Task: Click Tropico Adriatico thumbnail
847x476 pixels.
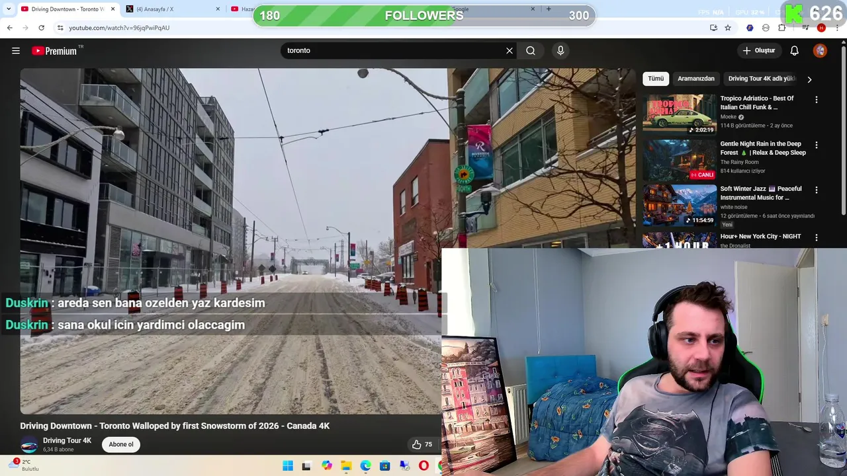Action: [679, 114]
